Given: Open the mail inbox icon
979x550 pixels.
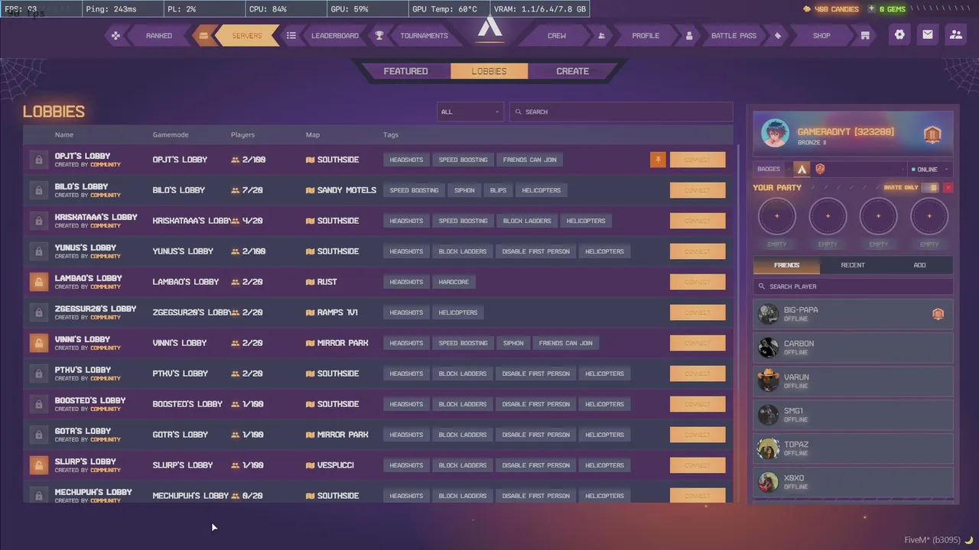Looking at the screenshot, I should 928,34.
